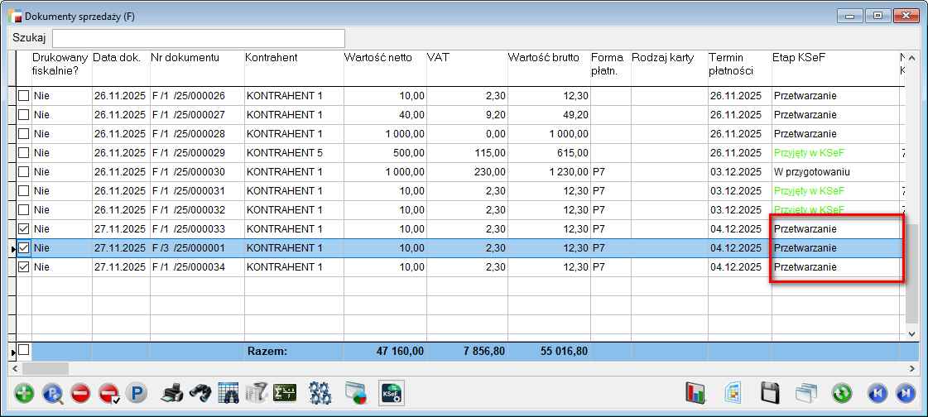The image size is (928, 417).
Task: Click the horizontal scrollbar right arrow
Action: tap(912, 368)
